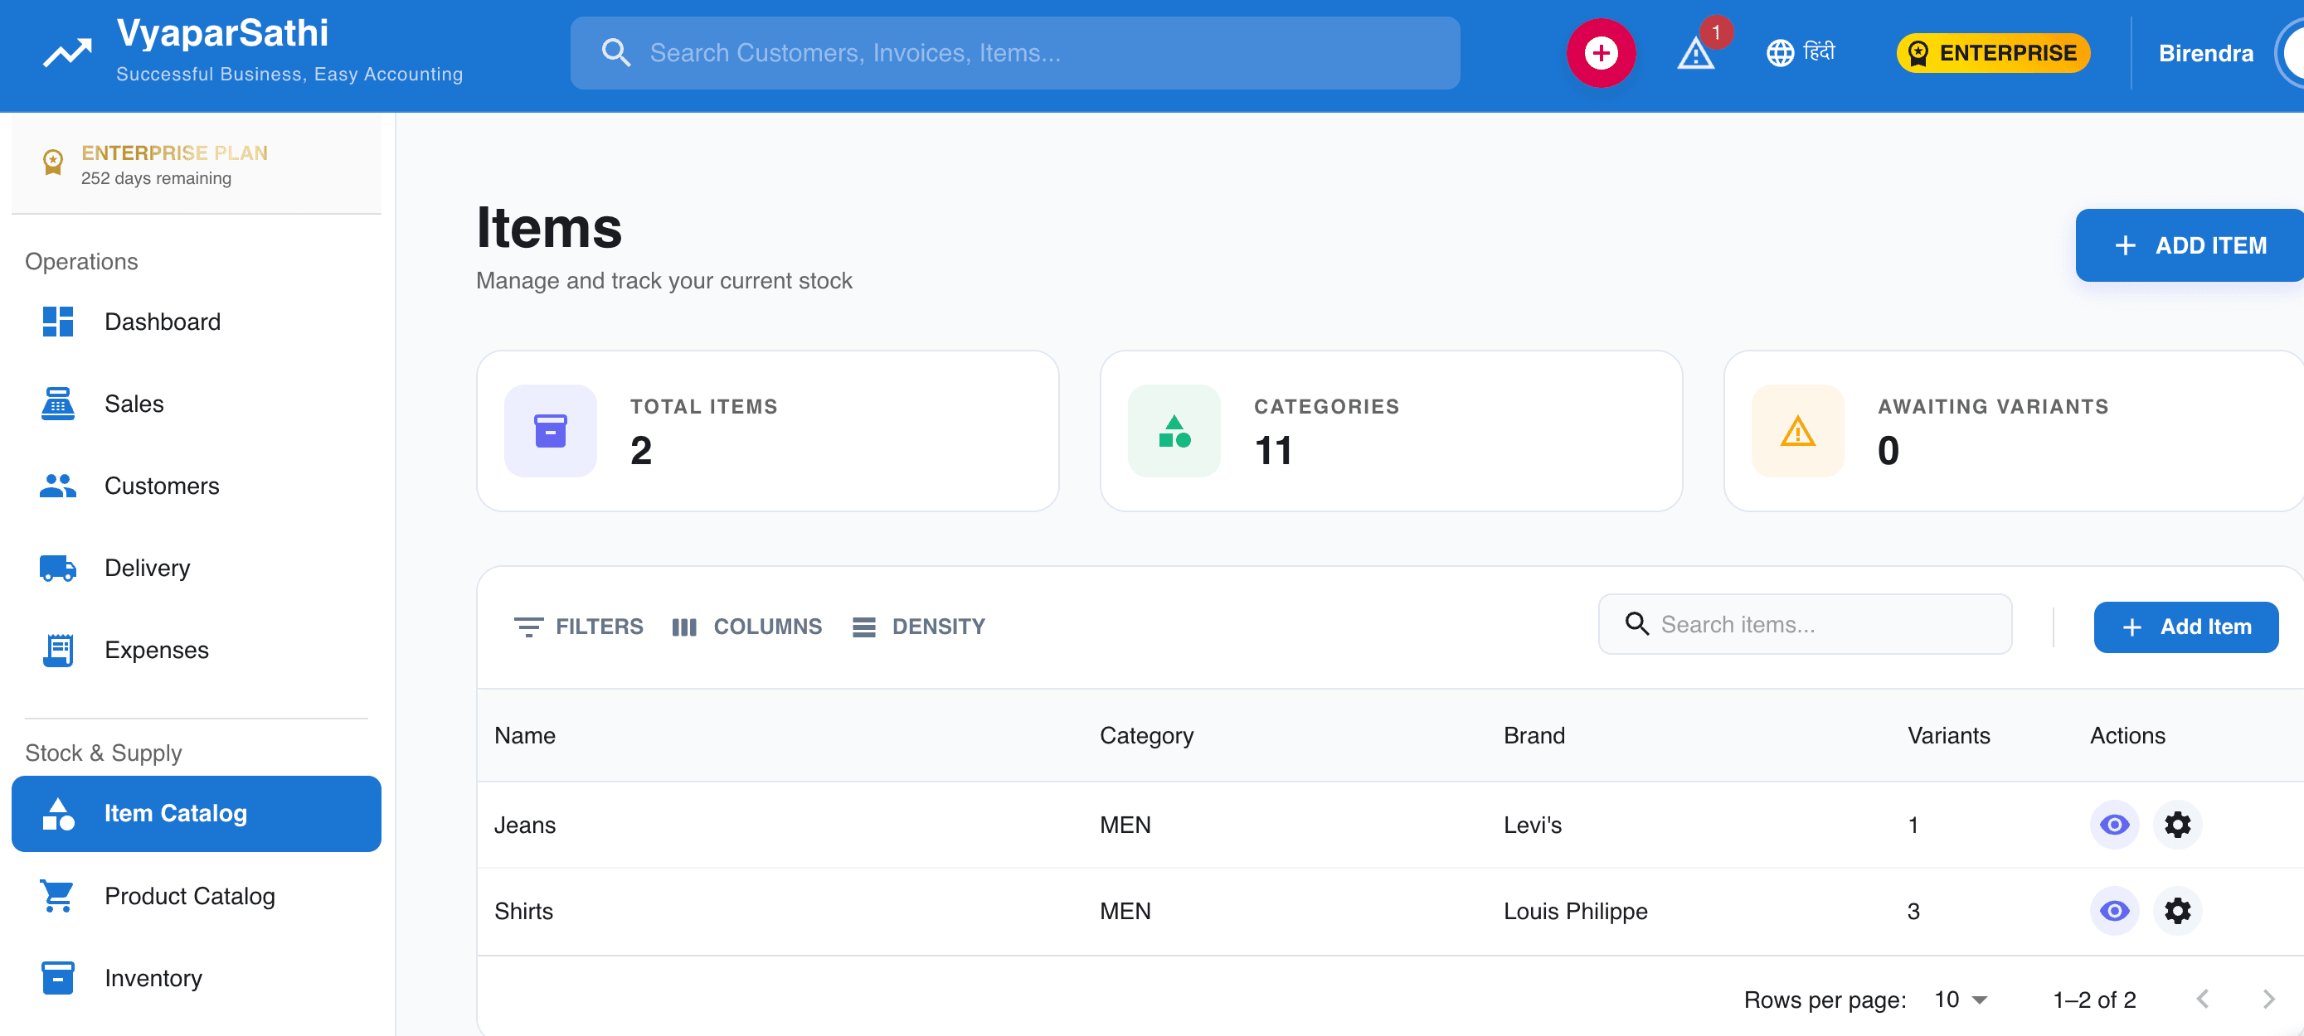Focus the global search customers field
The image size is (2304, 1036).
1014,53
